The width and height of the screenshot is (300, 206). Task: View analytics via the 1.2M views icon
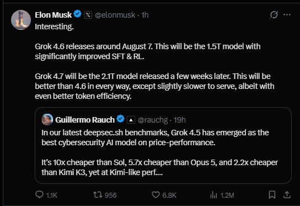tap(213, 195)
